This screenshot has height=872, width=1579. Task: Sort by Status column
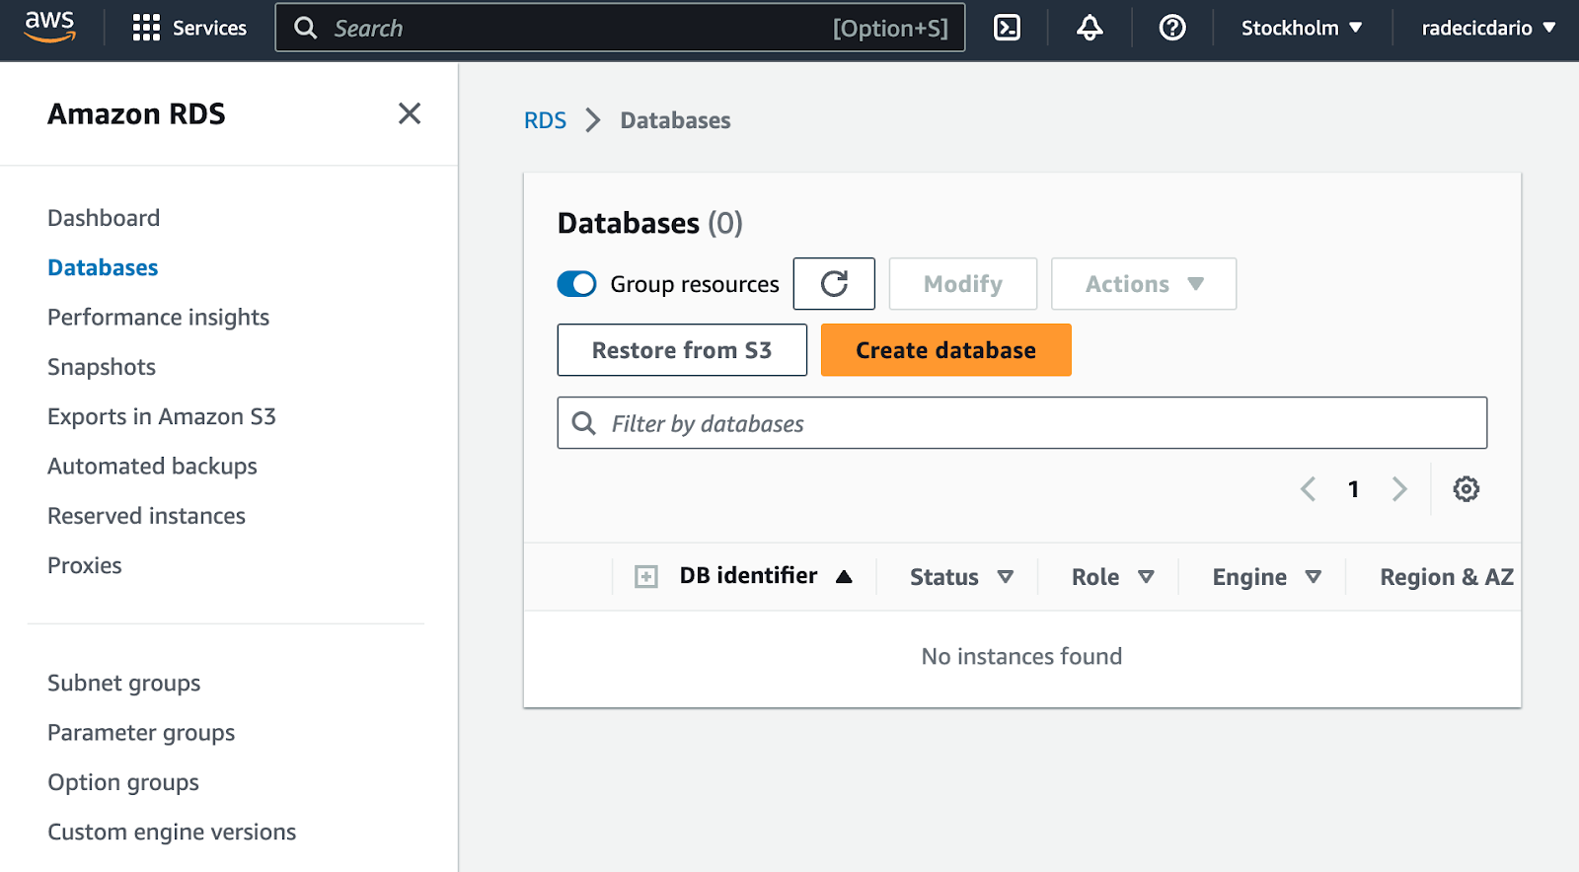(961, 577)
